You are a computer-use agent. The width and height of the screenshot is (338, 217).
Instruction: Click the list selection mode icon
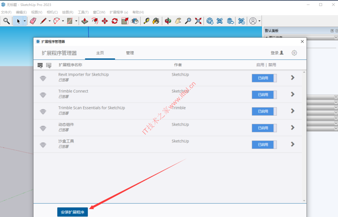pos(49,65)
